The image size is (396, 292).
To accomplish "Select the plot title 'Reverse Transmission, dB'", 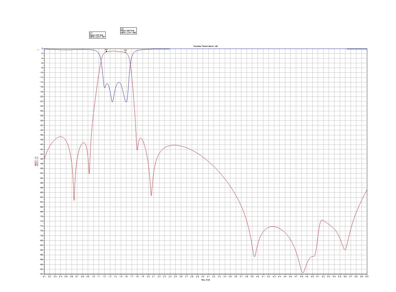I will click(205, 46).
